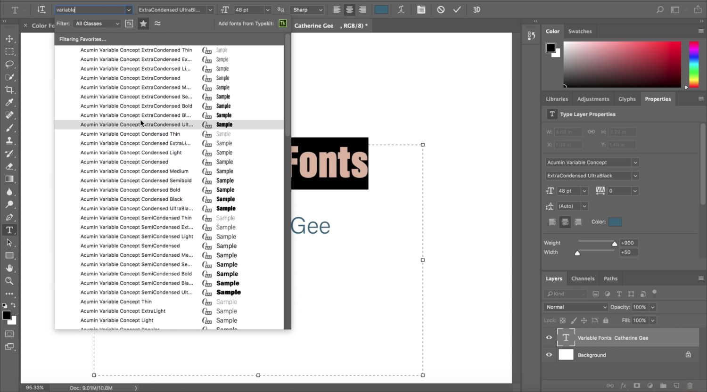Commit text edits with checkmark icon

click(457, 9)
